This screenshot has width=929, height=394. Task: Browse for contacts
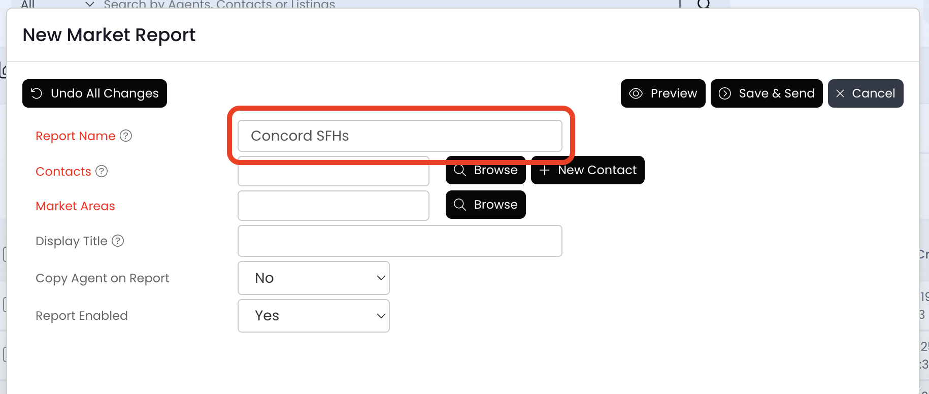point(485,171)
